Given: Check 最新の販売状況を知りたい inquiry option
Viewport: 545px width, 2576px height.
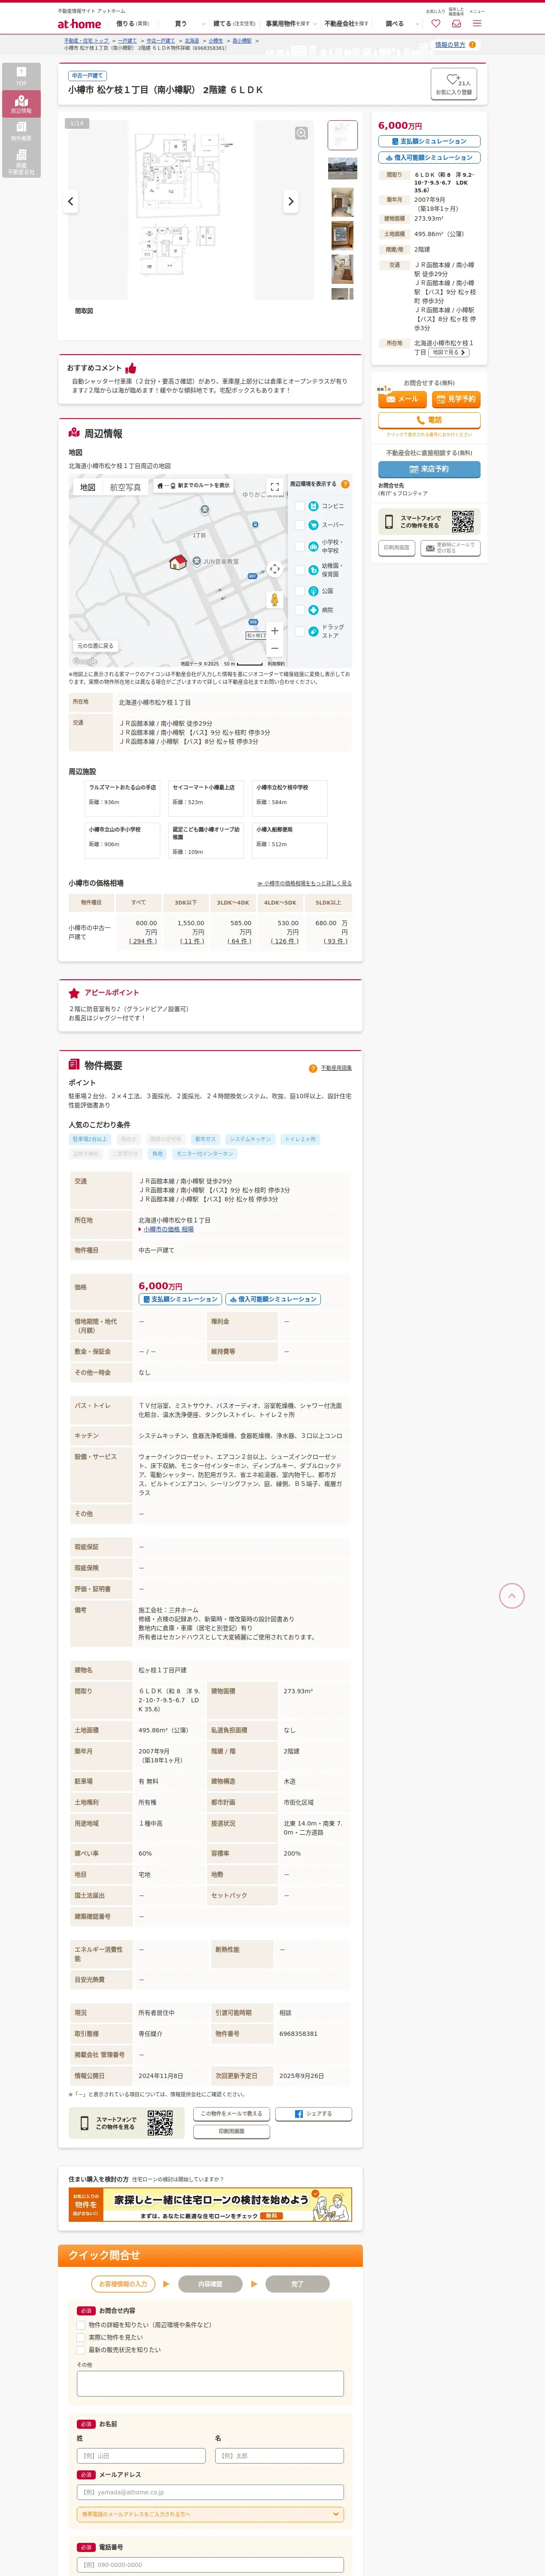Looking at the screenshot, I should [x=81, y=2350].
